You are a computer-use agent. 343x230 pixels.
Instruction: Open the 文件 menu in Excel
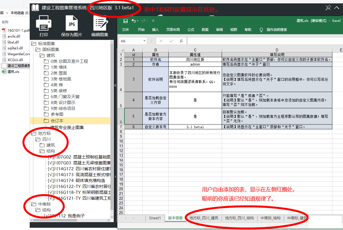[126, 30]
